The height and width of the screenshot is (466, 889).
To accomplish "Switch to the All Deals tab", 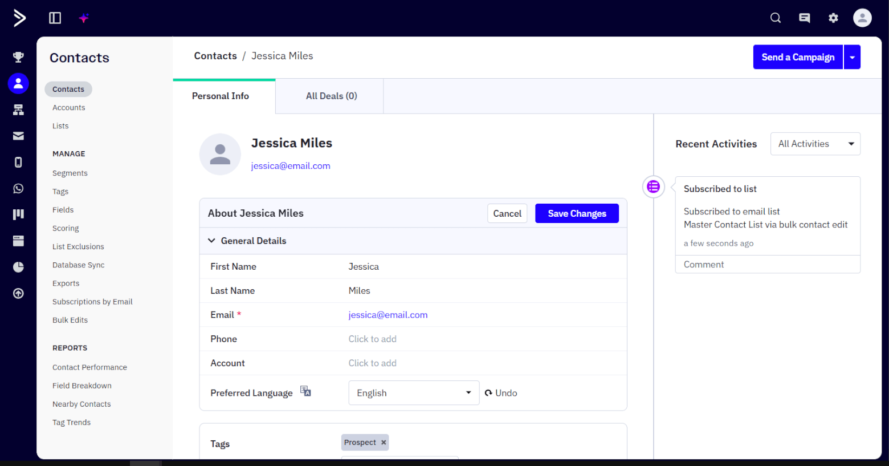I will click(331, 96).
